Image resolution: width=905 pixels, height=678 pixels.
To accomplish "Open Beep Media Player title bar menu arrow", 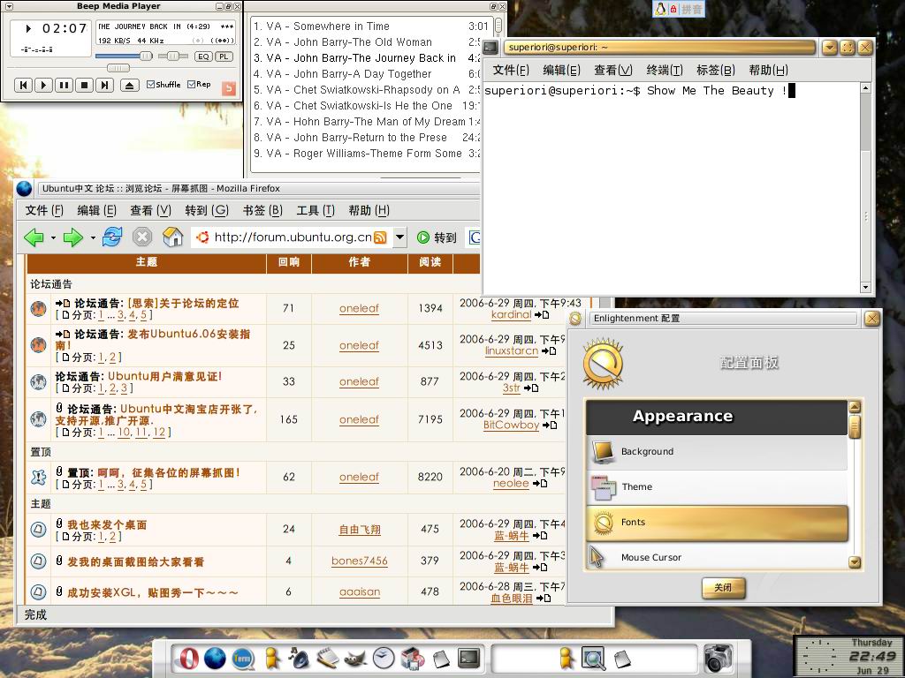I will (9, 6).
